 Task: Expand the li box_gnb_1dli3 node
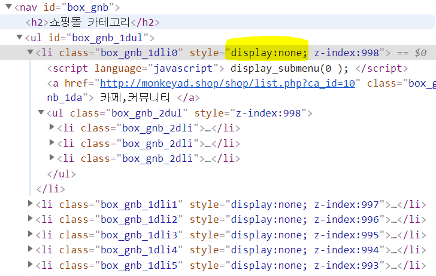[31, 234]
